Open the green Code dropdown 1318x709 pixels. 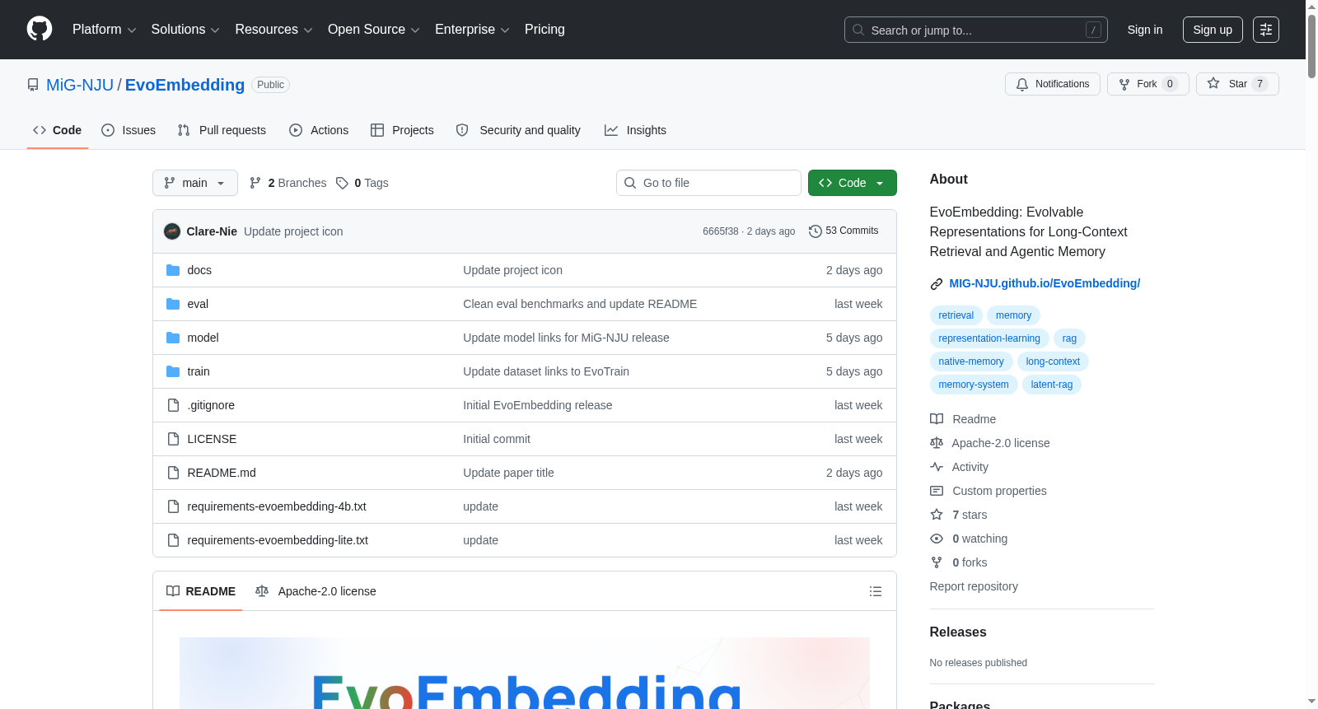853,183
